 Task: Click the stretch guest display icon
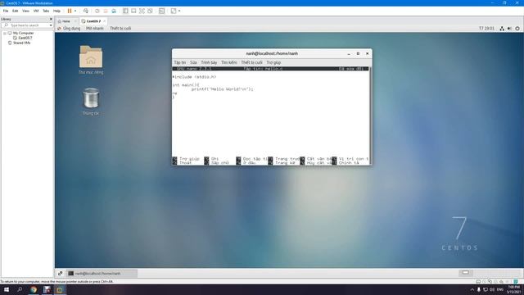click(x=174, y=11)
